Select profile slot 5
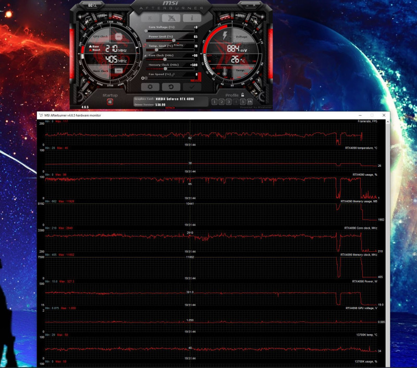The width and height of the screenshot is (417, 368). [242, 102]
